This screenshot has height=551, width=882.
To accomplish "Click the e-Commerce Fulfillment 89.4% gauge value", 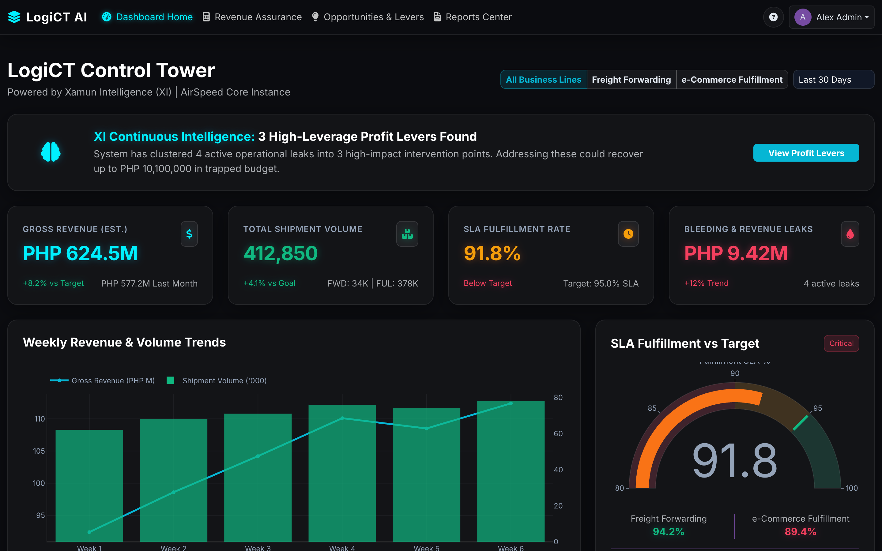I will point(800,532).
